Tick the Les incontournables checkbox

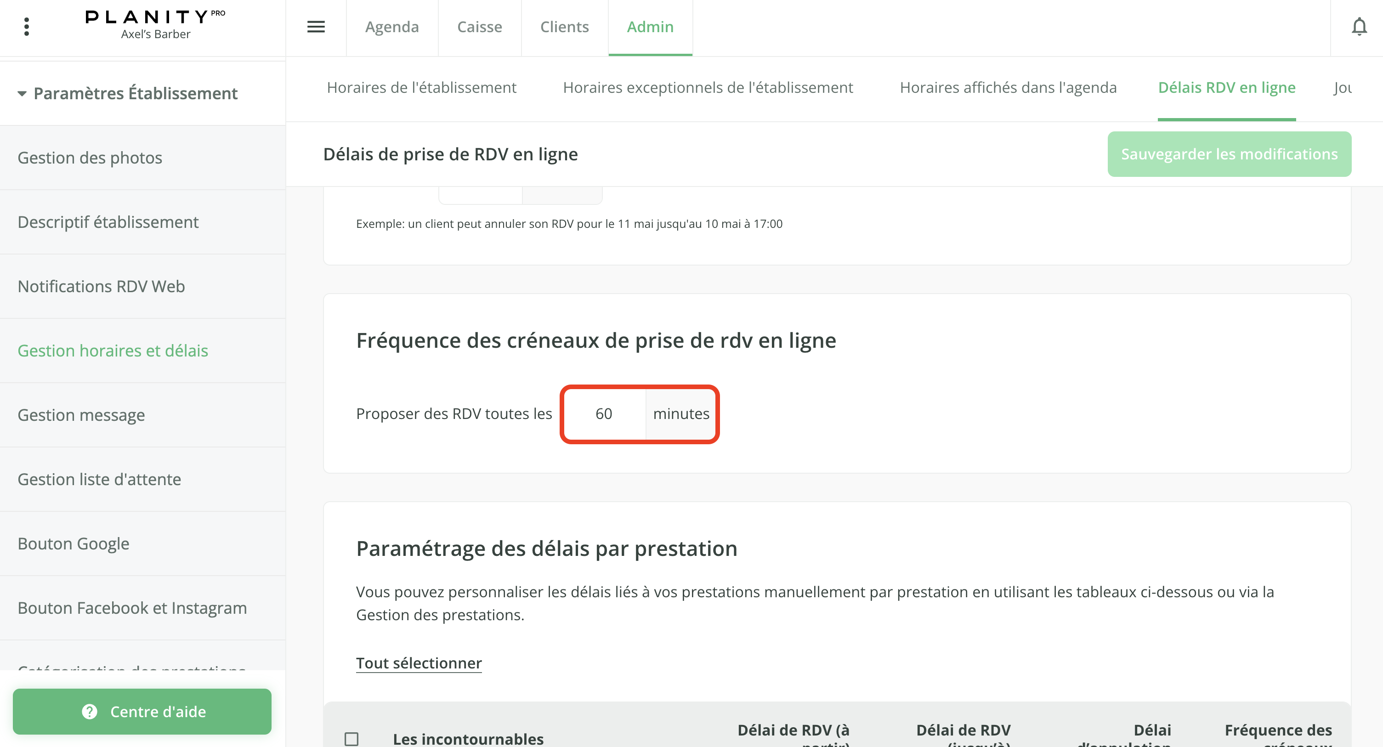click(351, 739)
